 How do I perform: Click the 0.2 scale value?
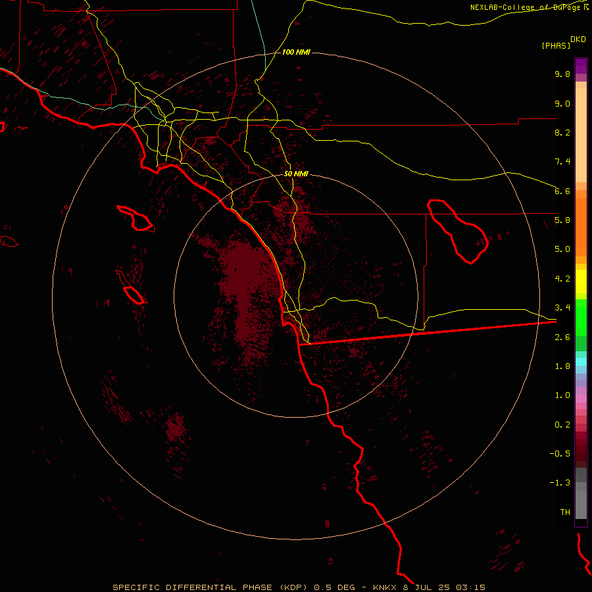click(562, 425)
